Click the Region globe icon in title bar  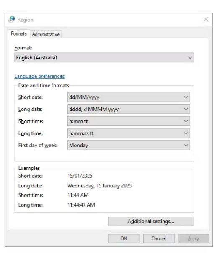(12, 20)
